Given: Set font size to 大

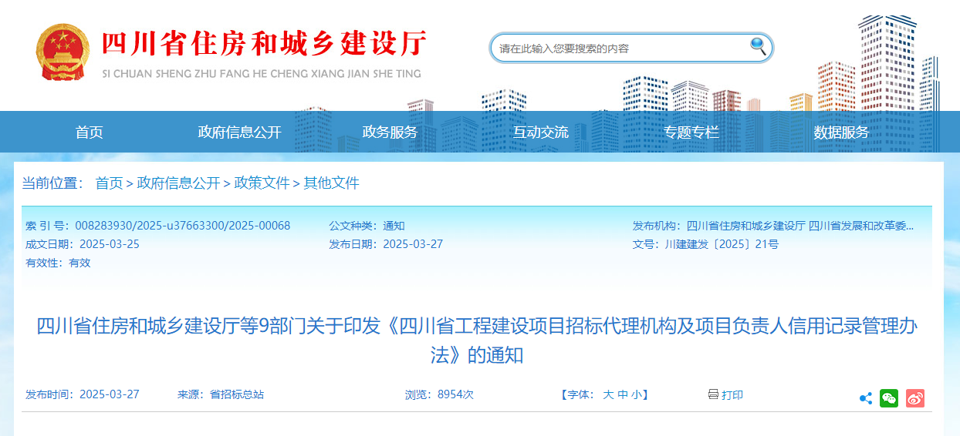Looking at the screenshot, I should point(608,394).
